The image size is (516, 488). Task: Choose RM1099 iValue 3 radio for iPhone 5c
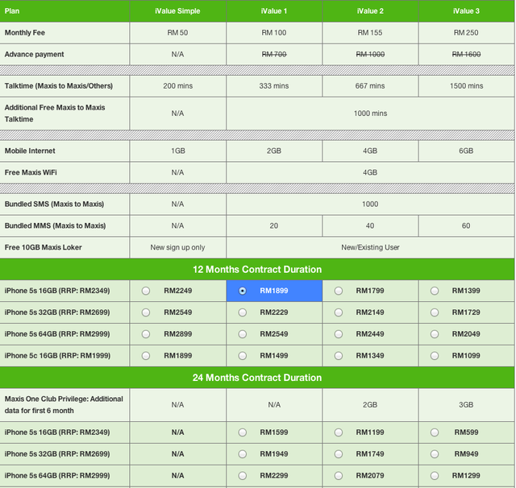(x=435, y=356)
